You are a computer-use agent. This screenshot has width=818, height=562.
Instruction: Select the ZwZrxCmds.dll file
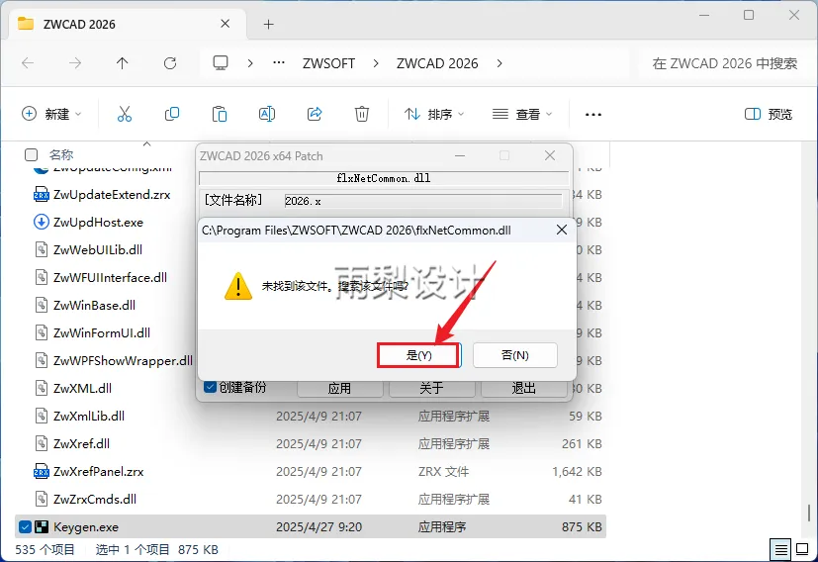(x=94, y=499)
